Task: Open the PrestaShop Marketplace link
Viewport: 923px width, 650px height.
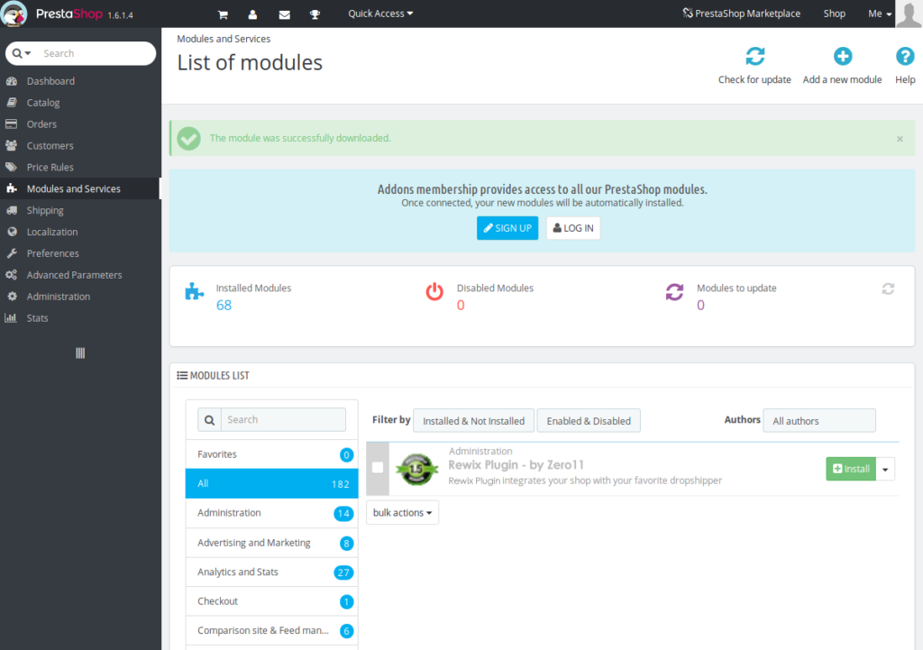Action: point(742,14)
